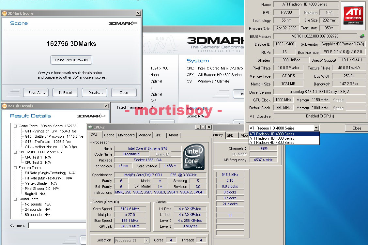Select SPD tab in the background CPU-Z window
The width and height of the screenshot is (368, 245).
(230, 135)
